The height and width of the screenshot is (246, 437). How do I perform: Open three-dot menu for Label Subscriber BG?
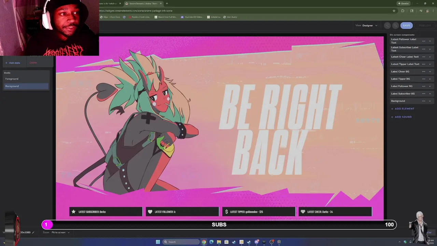(423, 93)
